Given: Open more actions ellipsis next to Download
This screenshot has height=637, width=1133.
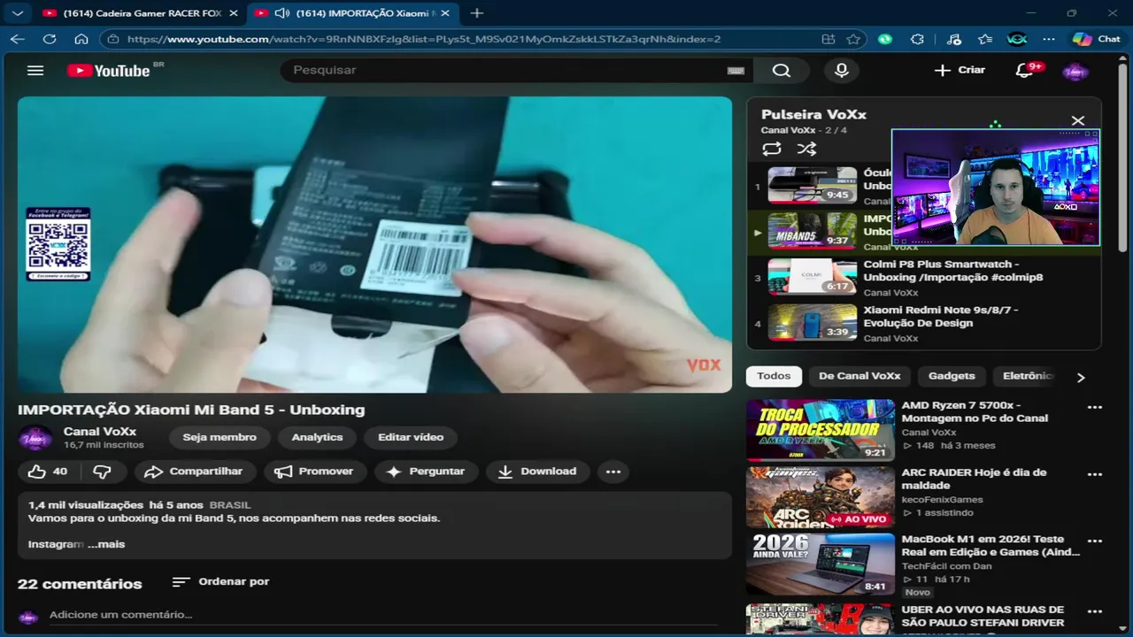Looking at the screenshot, I should pos(613,472).
